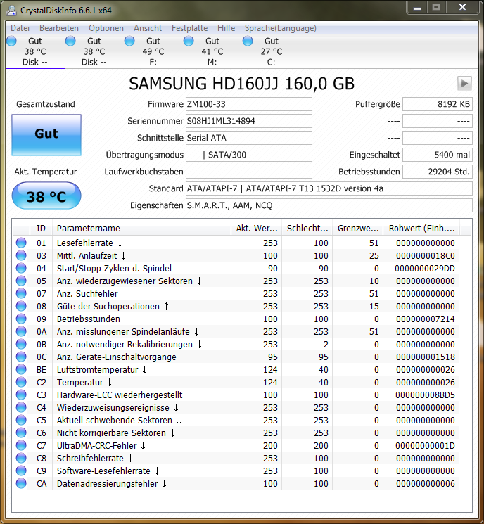Click the Eingeschaltet value 5400 mal
The height and width of the screenshot is (524, 484).
click(437, 155)
